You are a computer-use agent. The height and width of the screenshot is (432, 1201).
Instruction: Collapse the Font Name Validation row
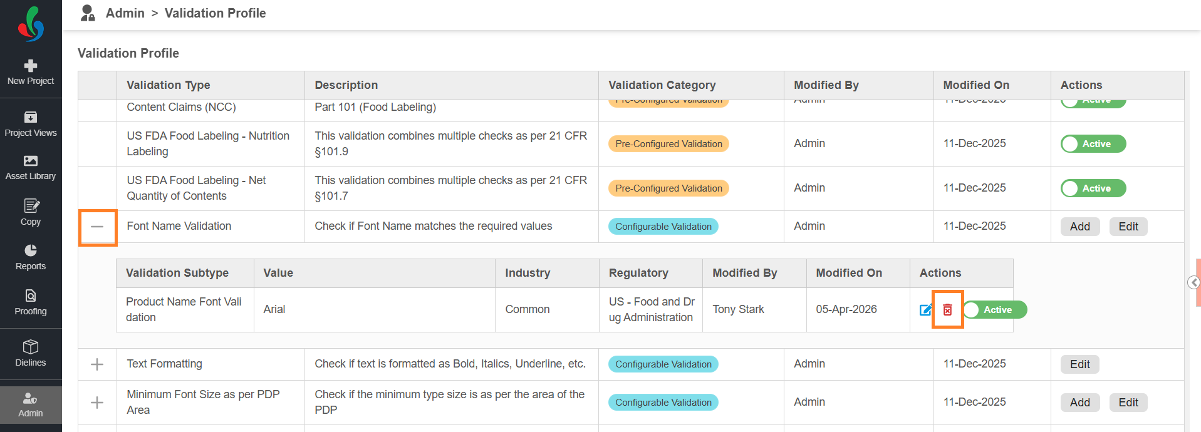(97, 227)
